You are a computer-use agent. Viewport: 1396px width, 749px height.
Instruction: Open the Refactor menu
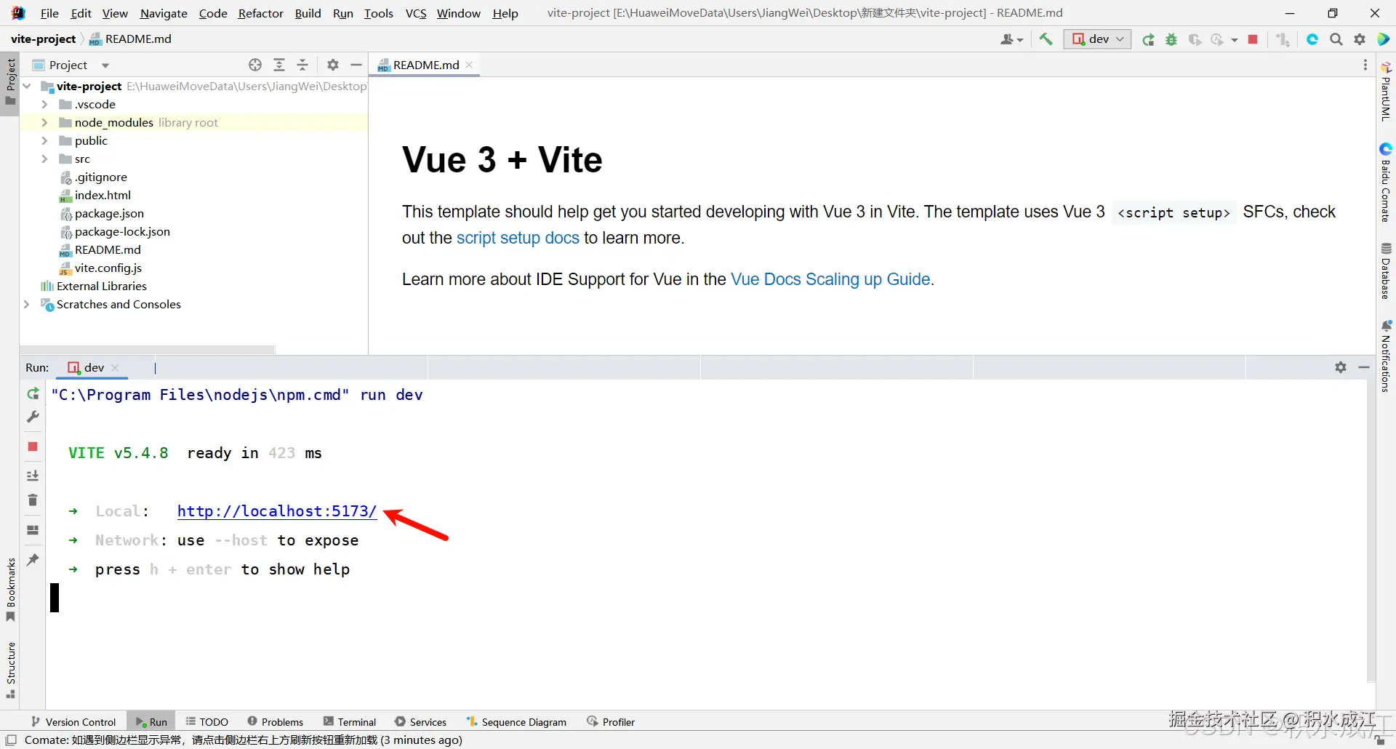tap(261, 13)
